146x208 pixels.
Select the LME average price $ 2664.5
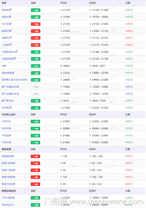(65, 66)
